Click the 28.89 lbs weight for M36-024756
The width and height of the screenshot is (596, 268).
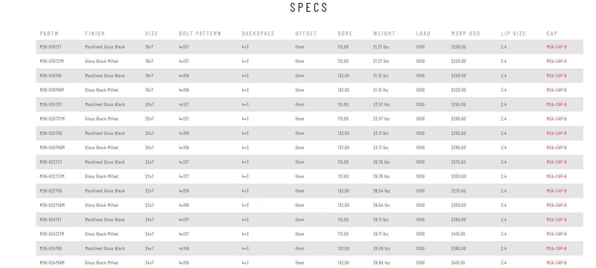click(381, 248)
